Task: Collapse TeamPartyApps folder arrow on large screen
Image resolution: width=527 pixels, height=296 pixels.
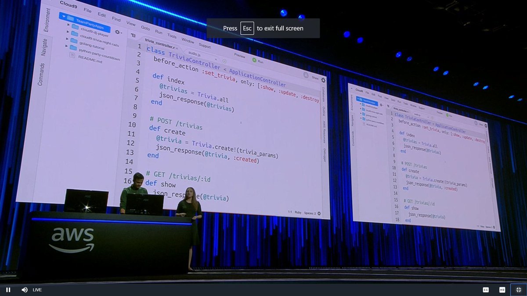Action: [64, 17]
